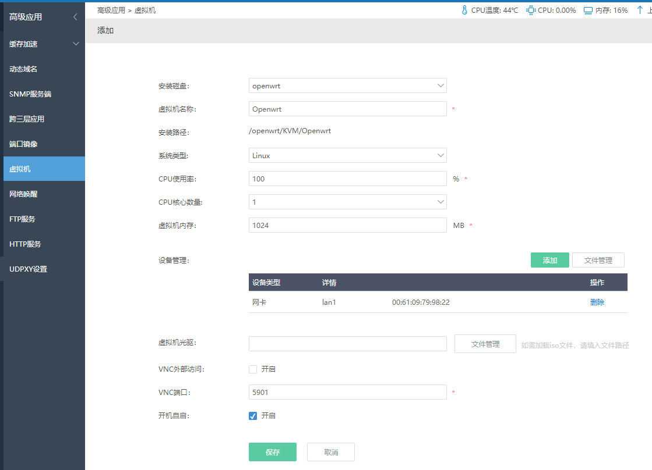The width and height of the screenshot is (652, 470).
Task: Click the 网卡 device type cell
Action: (x=259, y=302)
